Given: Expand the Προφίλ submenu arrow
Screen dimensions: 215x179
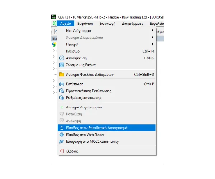Looking at the screenshot, I should pyautogui.click(x=152, y=44).
